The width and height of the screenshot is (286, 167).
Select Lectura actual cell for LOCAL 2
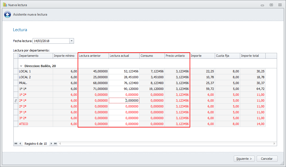[124, 77]
